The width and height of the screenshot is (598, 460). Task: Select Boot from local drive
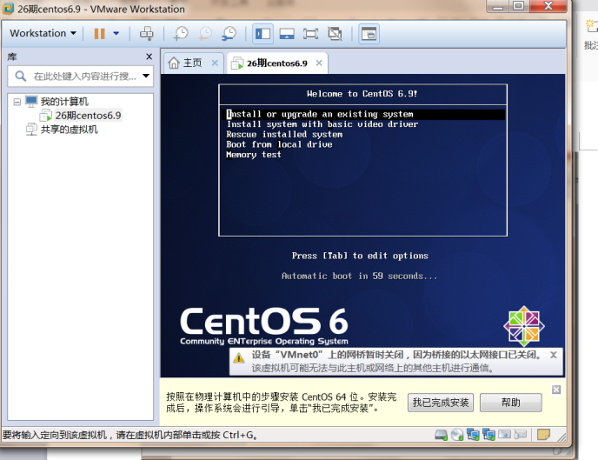[x=279, y=144]
